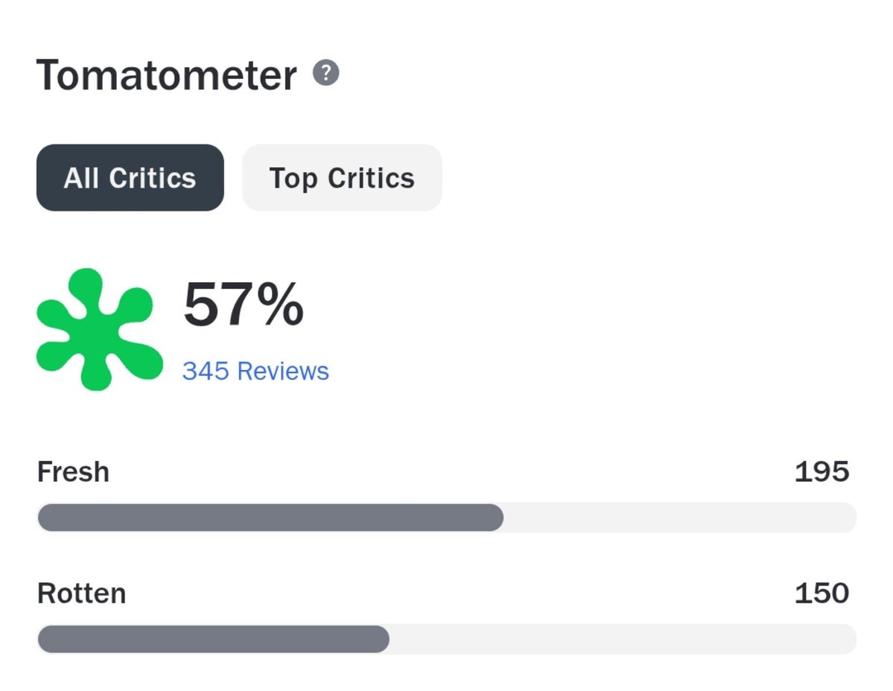Open the 345 Reviews link
This screenshot has height=691, width=893.
coord(255,371)
